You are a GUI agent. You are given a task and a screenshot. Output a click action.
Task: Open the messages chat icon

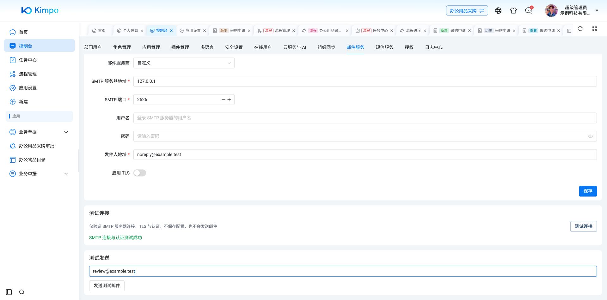tap(529, 11)
